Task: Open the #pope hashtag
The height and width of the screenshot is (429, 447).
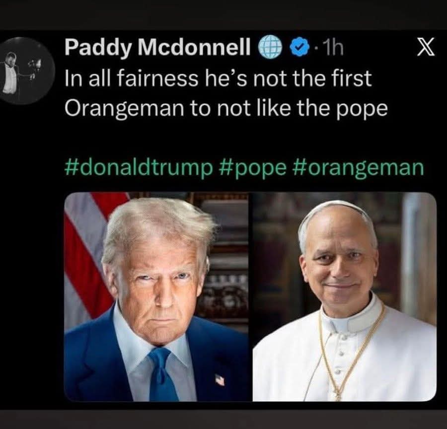Action: [x=251, y=168]
